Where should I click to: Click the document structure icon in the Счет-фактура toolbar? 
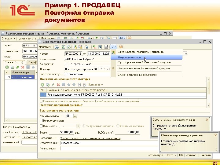[x=100, y=47]
